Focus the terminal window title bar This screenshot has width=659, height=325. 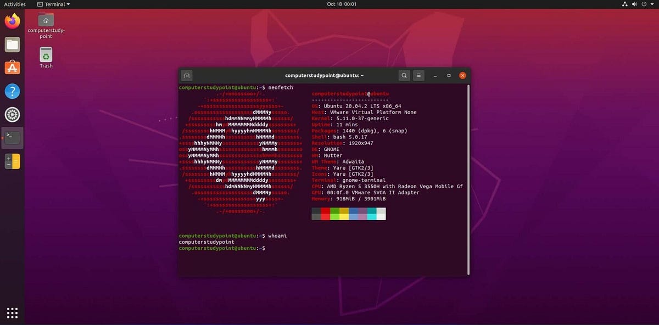(324, 75)
